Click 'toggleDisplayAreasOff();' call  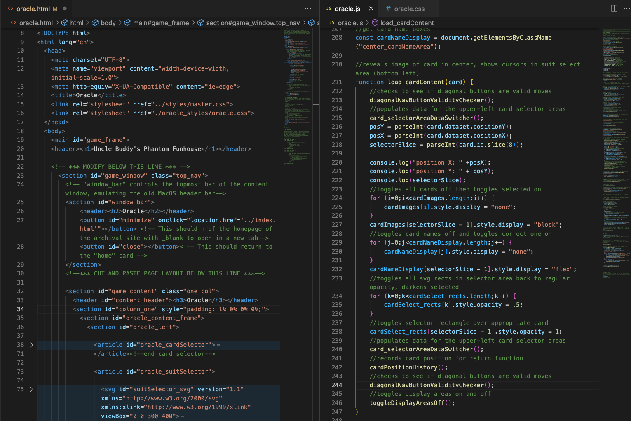coord(412,403)
